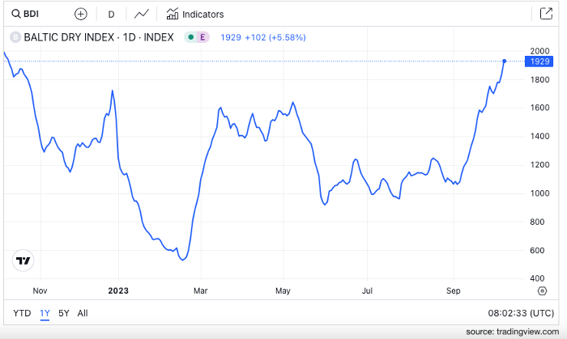This screenshot has height=339, width=567.
Task: Open the Indicators menu
Action: coord(195,14)
